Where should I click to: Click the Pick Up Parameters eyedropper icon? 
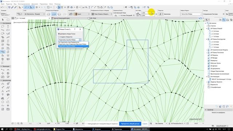tap(12, 7)
